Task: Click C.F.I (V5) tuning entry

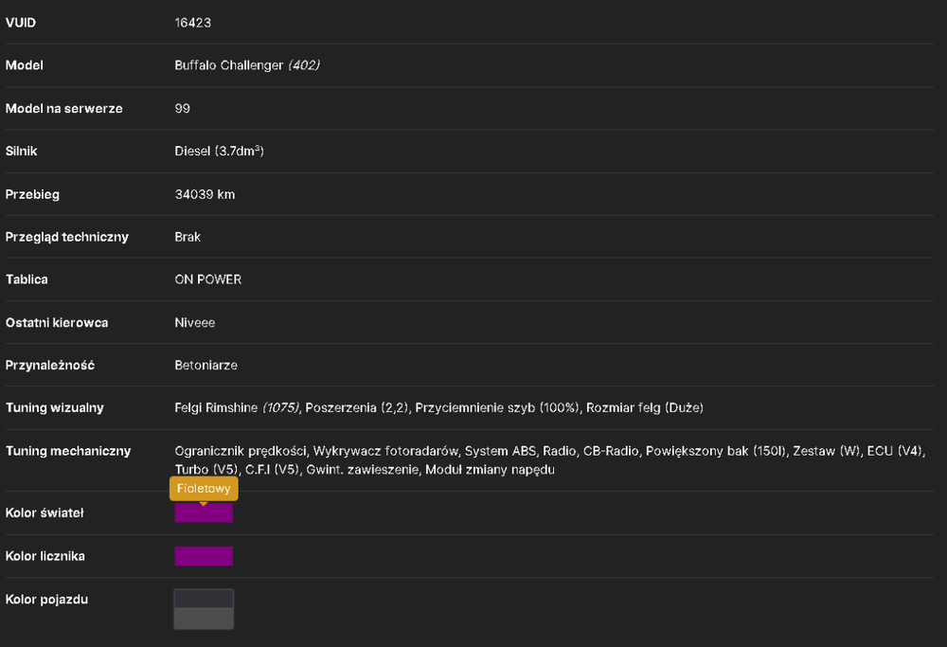Action: tap(273, 470)
